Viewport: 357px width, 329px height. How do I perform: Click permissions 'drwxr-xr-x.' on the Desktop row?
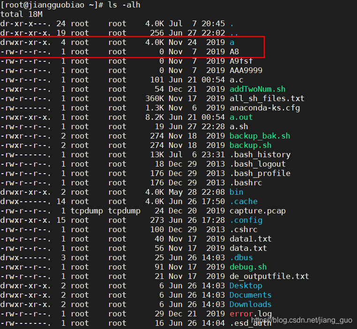point(25,285)
